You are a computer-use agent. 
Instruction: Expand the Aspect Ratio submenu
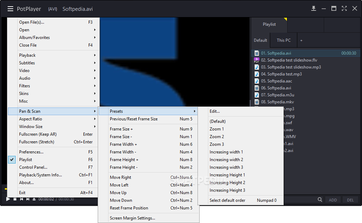54,119
